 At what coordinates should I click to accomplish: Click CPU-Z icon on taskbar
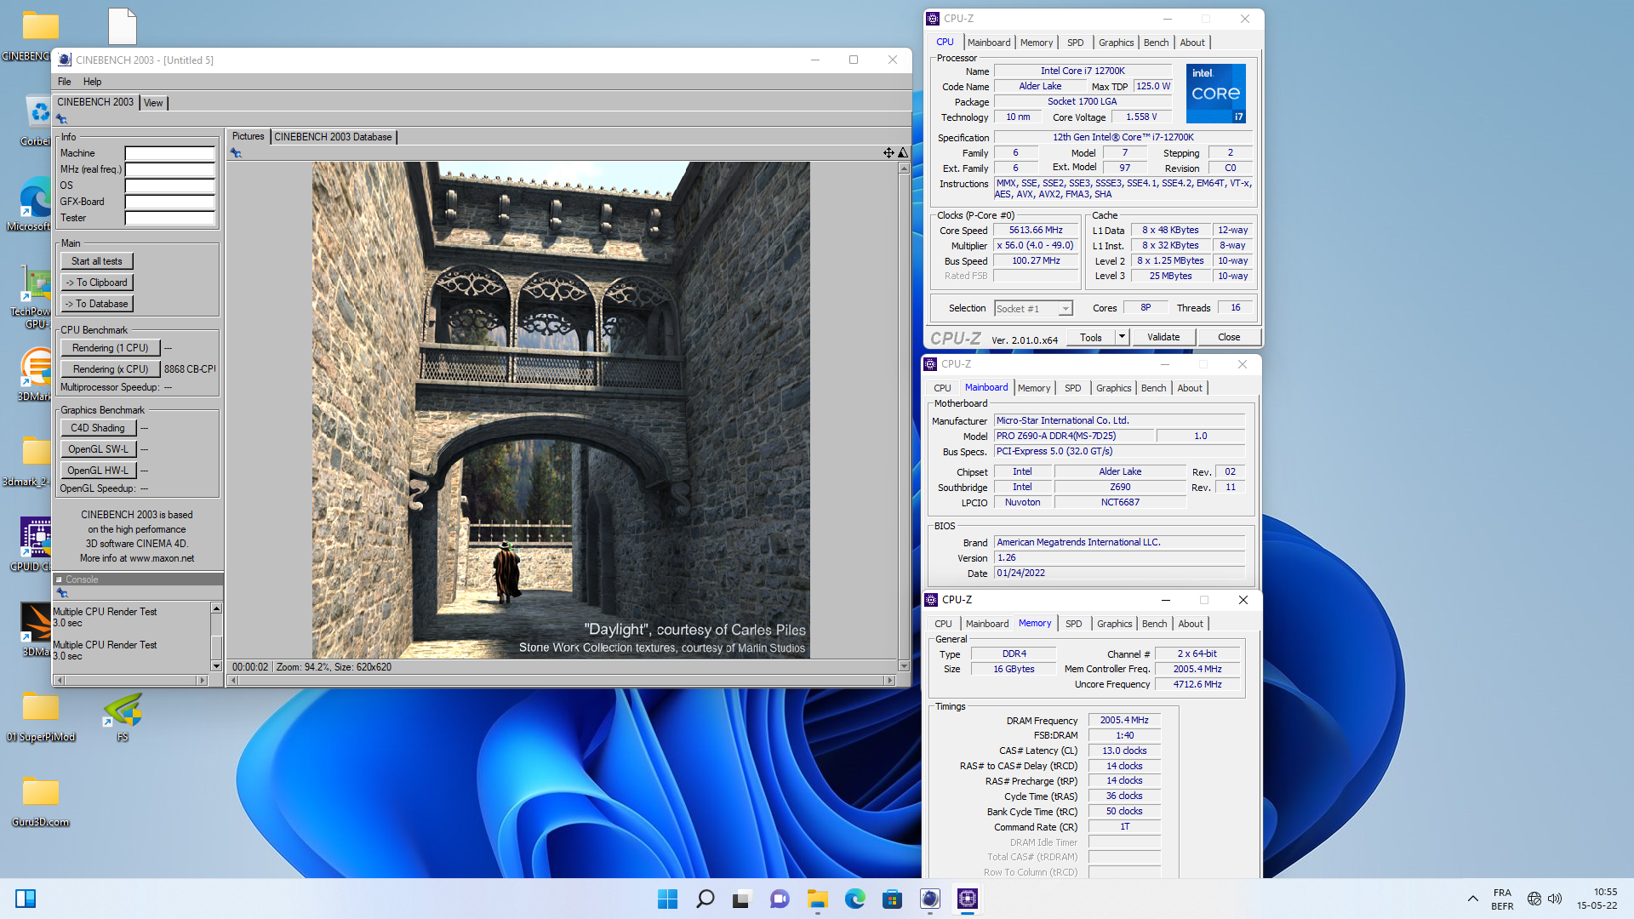tap(967, 899)
